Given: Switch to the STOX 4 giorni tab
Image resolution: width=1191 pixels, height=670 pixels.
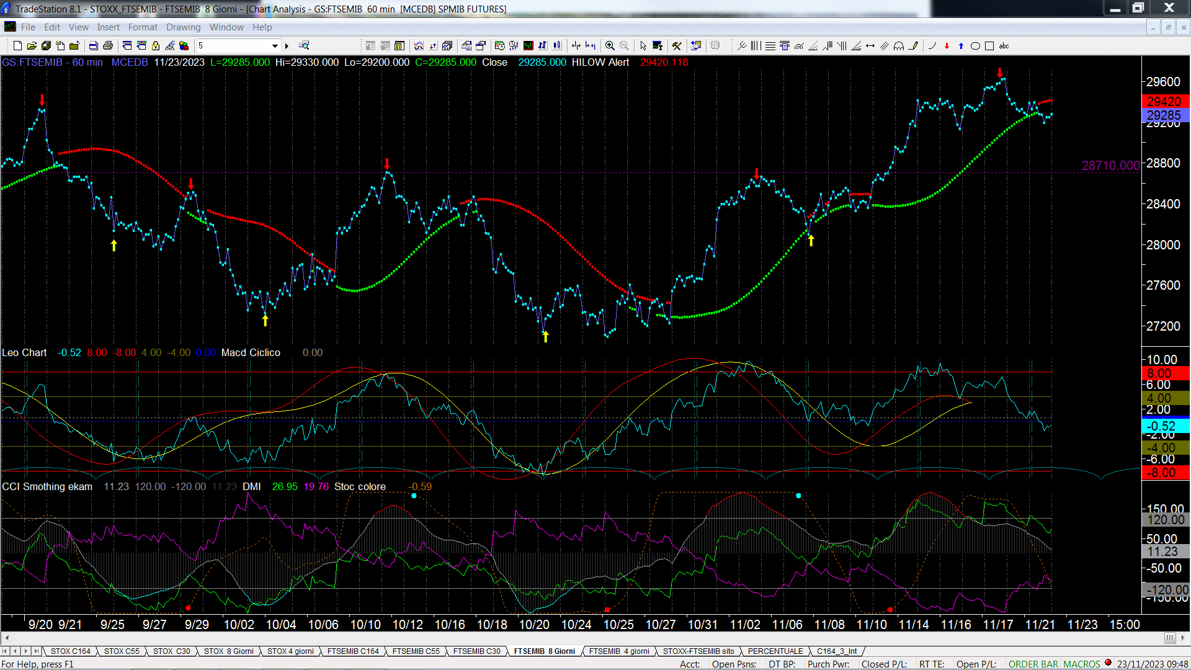Looking at the screenshot, I should [290, 651].
